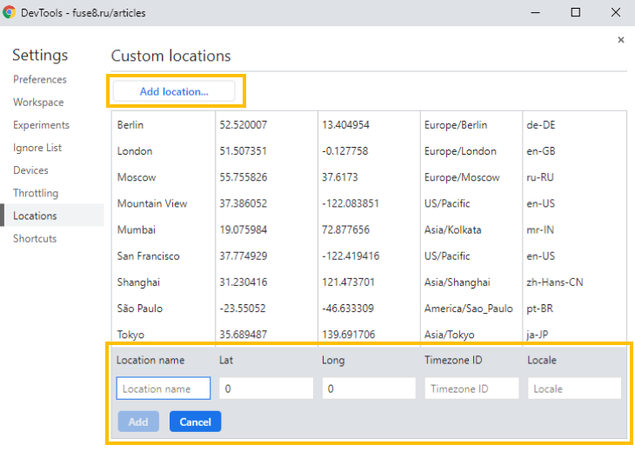Viewport: 635px width, 458px height.
Task: Open the Preferences settings tab
Action: pyautogui.click(x=40, y=80)
